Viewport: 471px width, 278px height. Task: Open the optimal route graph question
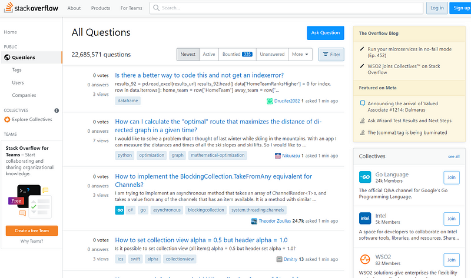point(218,126)
